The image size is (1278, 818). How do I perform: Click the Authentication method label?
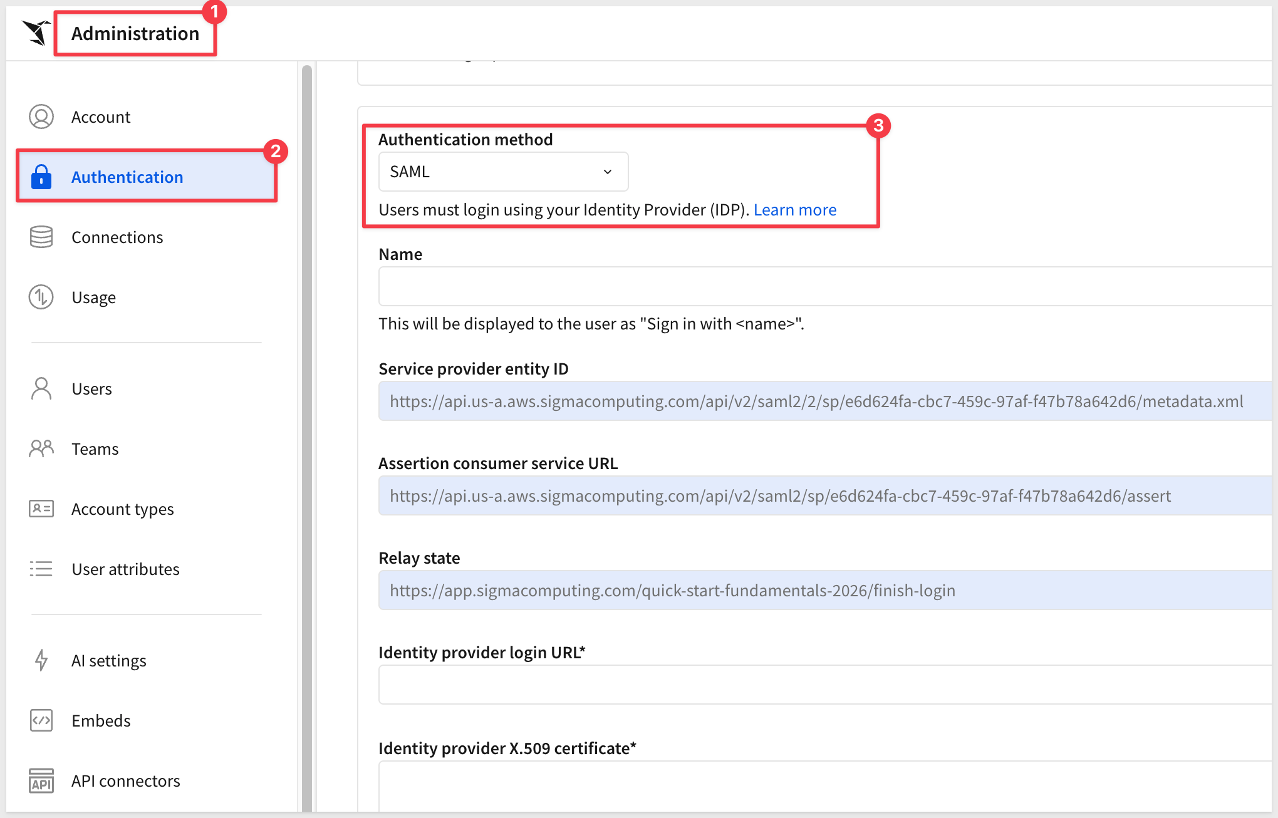click(465, 140)
